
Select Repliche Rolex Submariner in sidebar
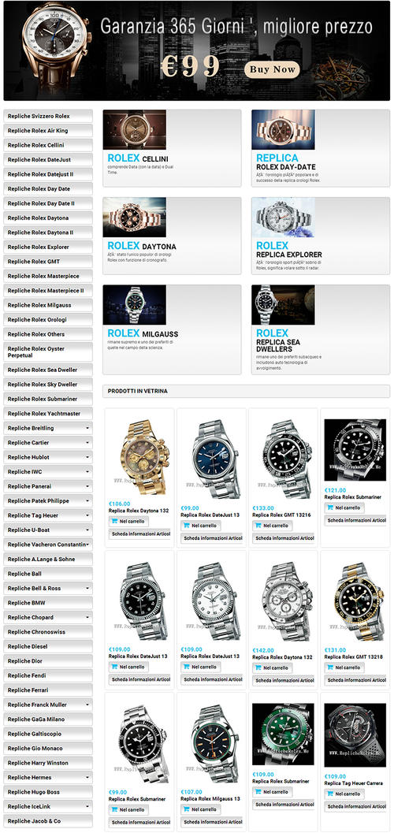pyautogui.click(x=48, y=399)
